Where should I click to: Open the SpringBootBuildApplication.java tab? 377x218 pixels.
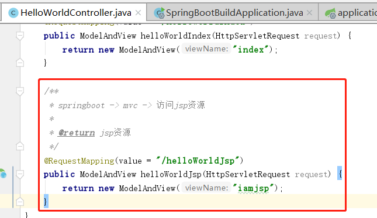[x=232, y=12]
